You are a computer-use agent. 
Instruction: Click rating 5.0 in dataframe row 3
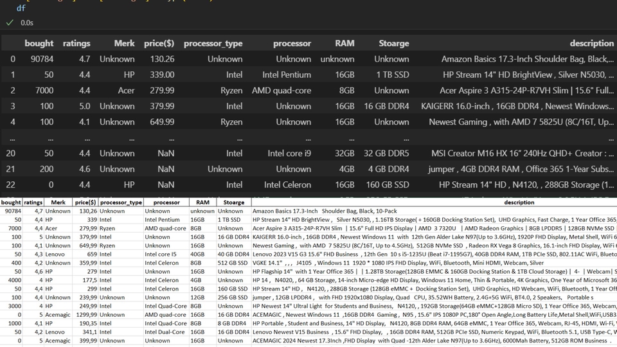click(x=85, y=106)
